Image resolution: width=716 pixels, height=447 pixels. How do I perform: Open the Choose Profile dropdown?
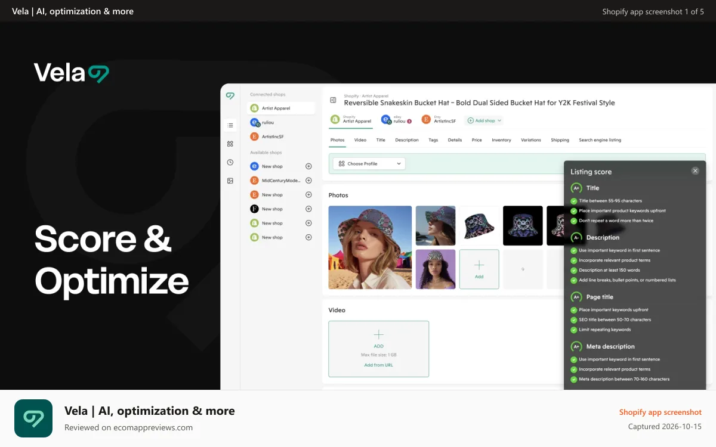[x=369, y=163]
